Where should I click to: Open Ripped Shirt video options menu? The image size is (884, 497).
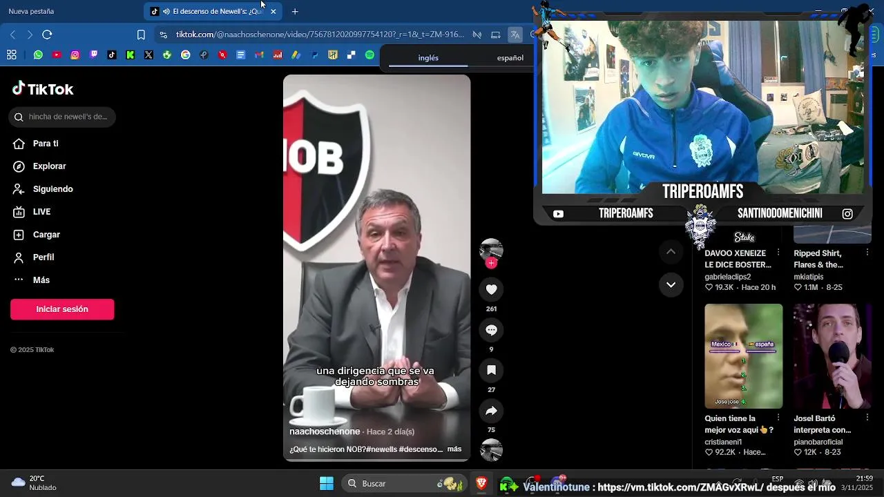click(867, 253)
